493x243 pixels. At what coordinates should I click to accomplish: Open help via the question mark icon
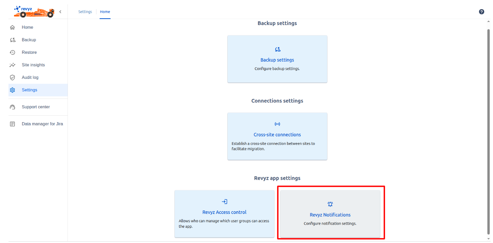tap(481, 12)
